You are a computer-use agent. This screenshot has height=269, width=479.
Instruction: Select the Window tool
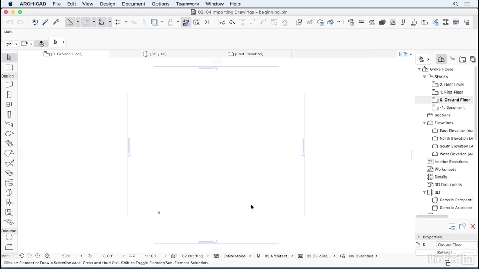click(9, 104)
